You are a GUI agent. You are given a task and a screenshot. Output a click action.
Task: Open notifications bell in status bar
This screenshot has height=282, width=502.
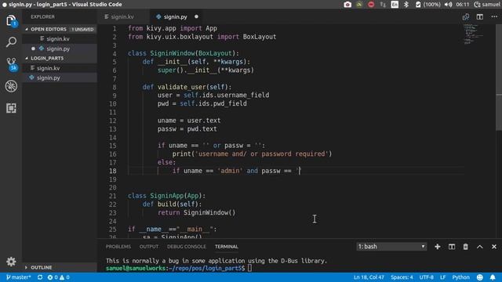493,277
